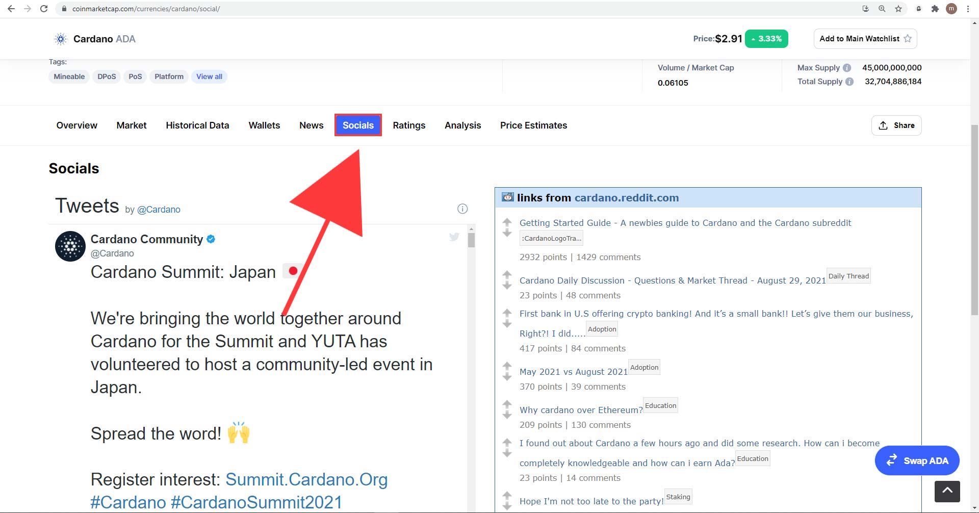Open Cardano Daily Discussion thread link
The image size is (979, 513).
tap(673, 280)
